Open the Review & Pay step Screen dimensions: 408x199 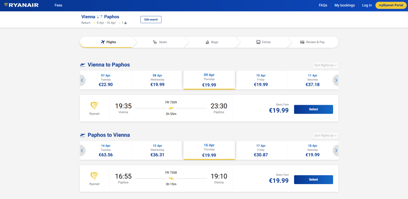[312, 42]
